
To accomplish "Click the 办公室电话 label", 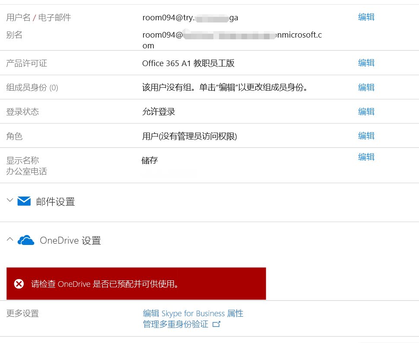I will click(27, 171).
